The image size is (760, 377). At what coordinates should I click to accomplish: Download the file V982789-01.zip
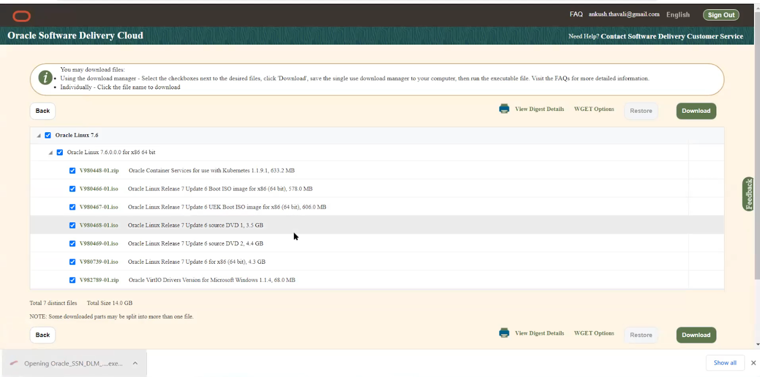tap(99, 280)
